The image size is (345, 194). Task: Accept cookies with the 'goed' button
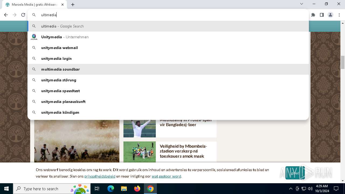(295, 173)
